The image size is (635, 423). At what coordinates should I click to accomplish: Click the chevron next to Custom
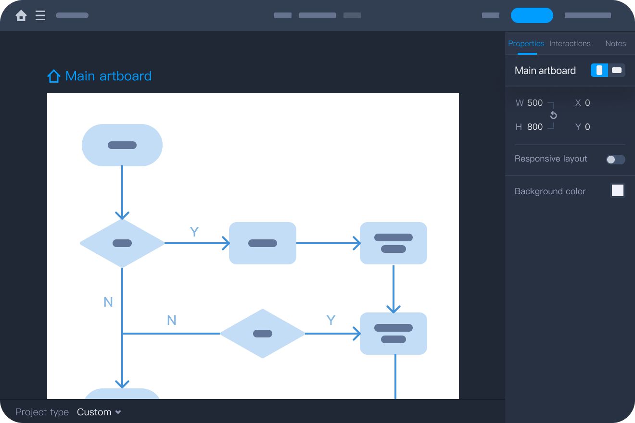tap(118, 412)
